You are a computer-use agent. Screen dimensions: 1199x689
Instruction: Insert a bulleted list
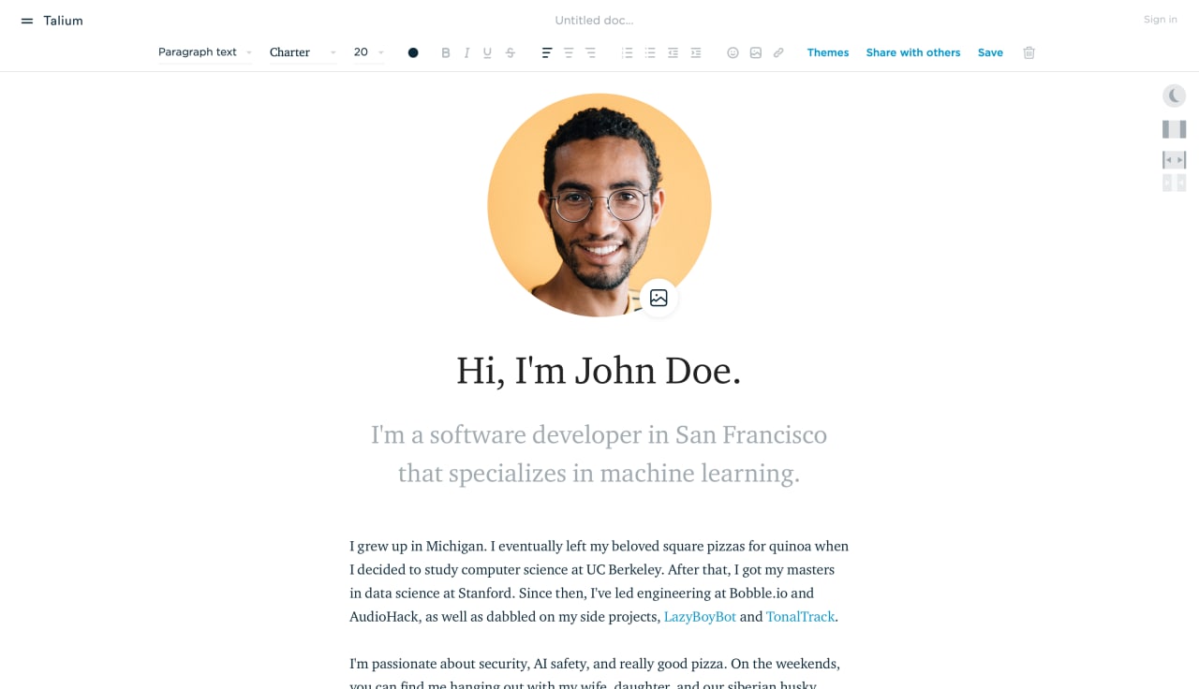coord(650,52)
